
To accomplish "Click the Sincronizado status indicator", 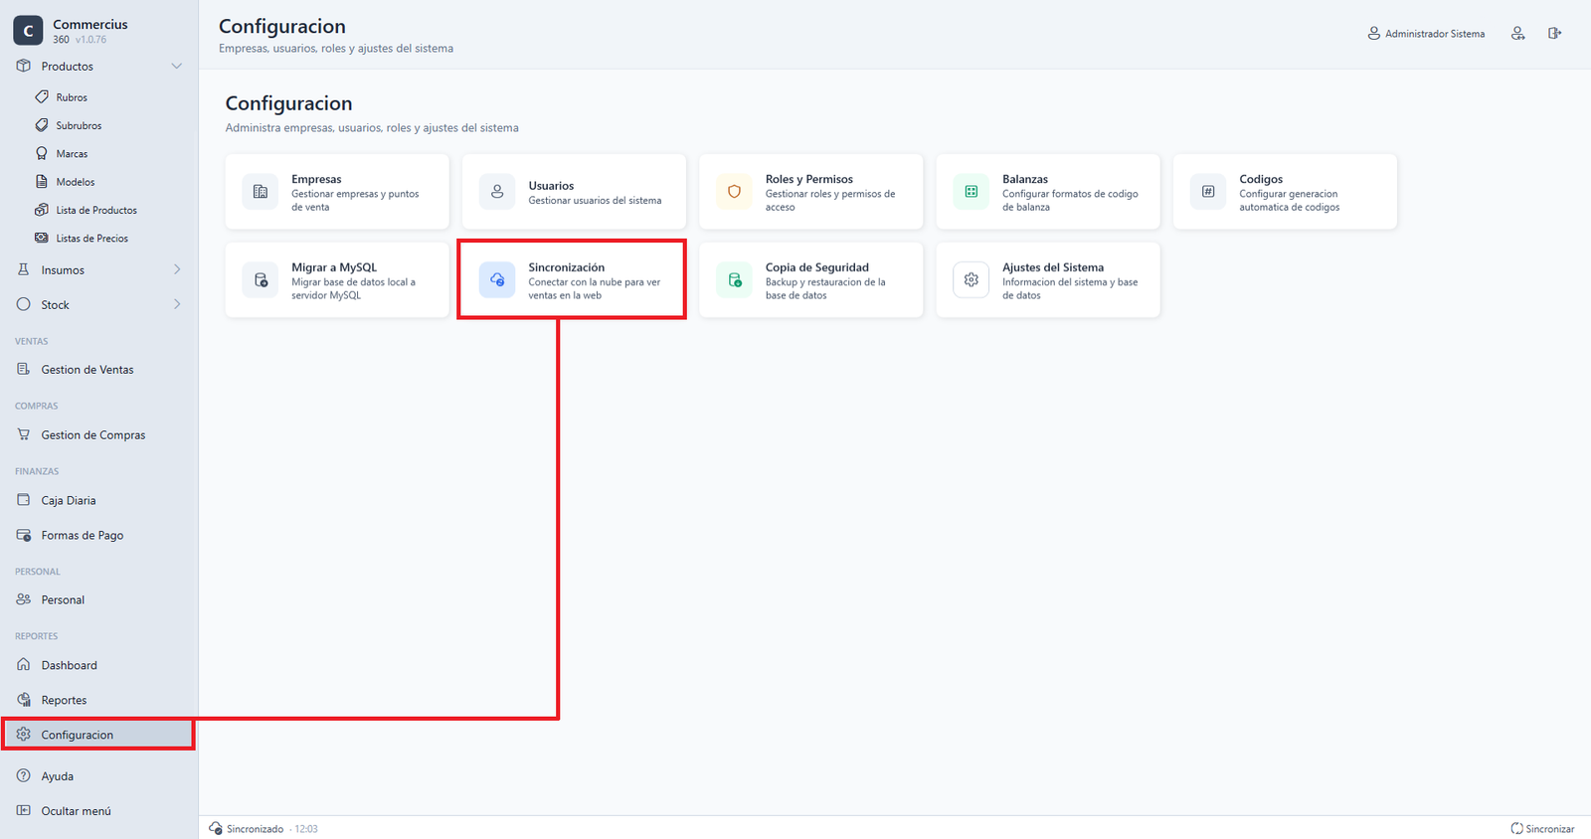I will (247, 829).
